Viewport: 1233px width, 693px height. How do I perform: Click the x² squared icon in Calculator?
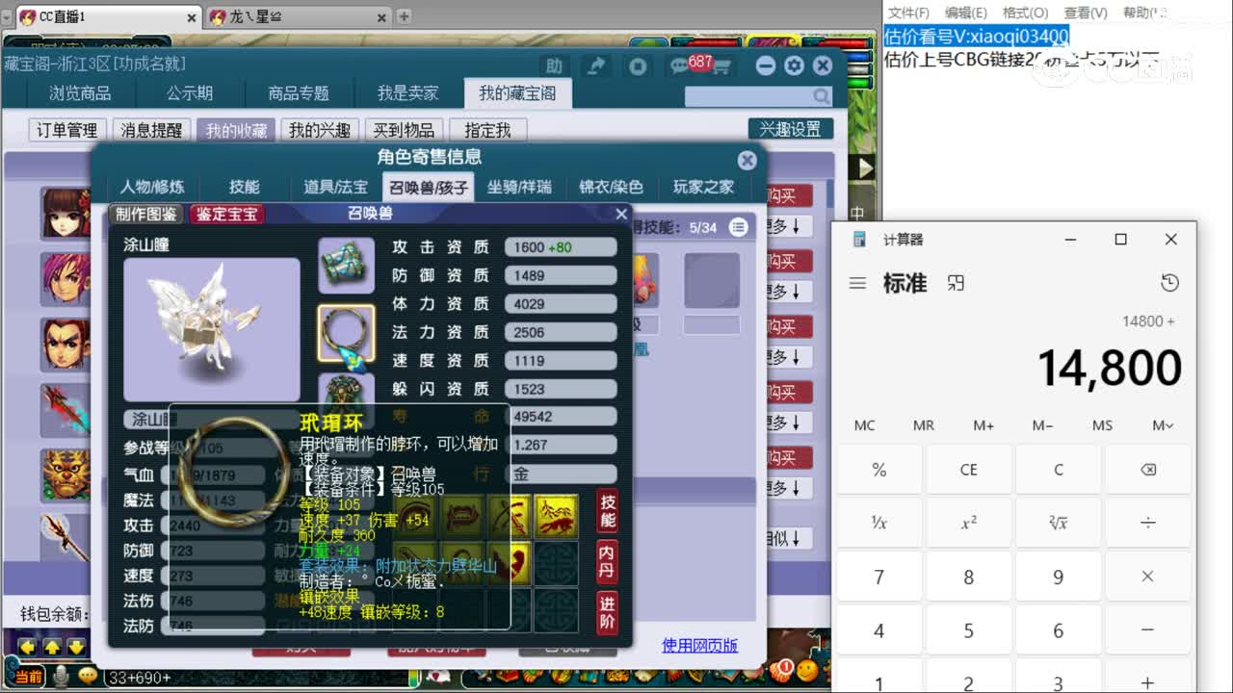pyautogui.click(x=969, y=522)
